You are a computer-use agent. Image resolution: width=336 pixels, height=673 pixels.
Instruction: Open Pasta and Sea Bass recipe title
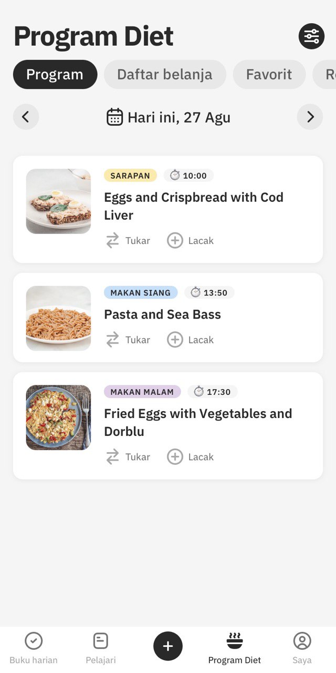point(162,314)
